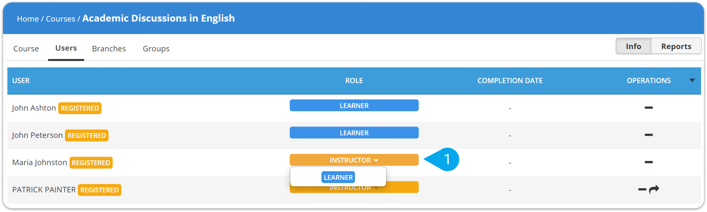Remove Maria Johnston using minus icon
707x212 pixels.
648,162
